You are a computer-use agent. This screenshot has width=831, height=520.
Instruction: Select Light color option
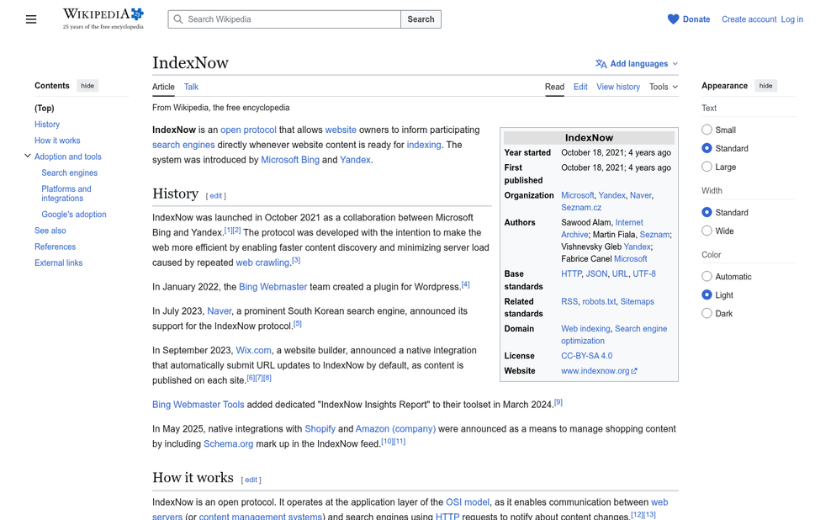[707, 295]
